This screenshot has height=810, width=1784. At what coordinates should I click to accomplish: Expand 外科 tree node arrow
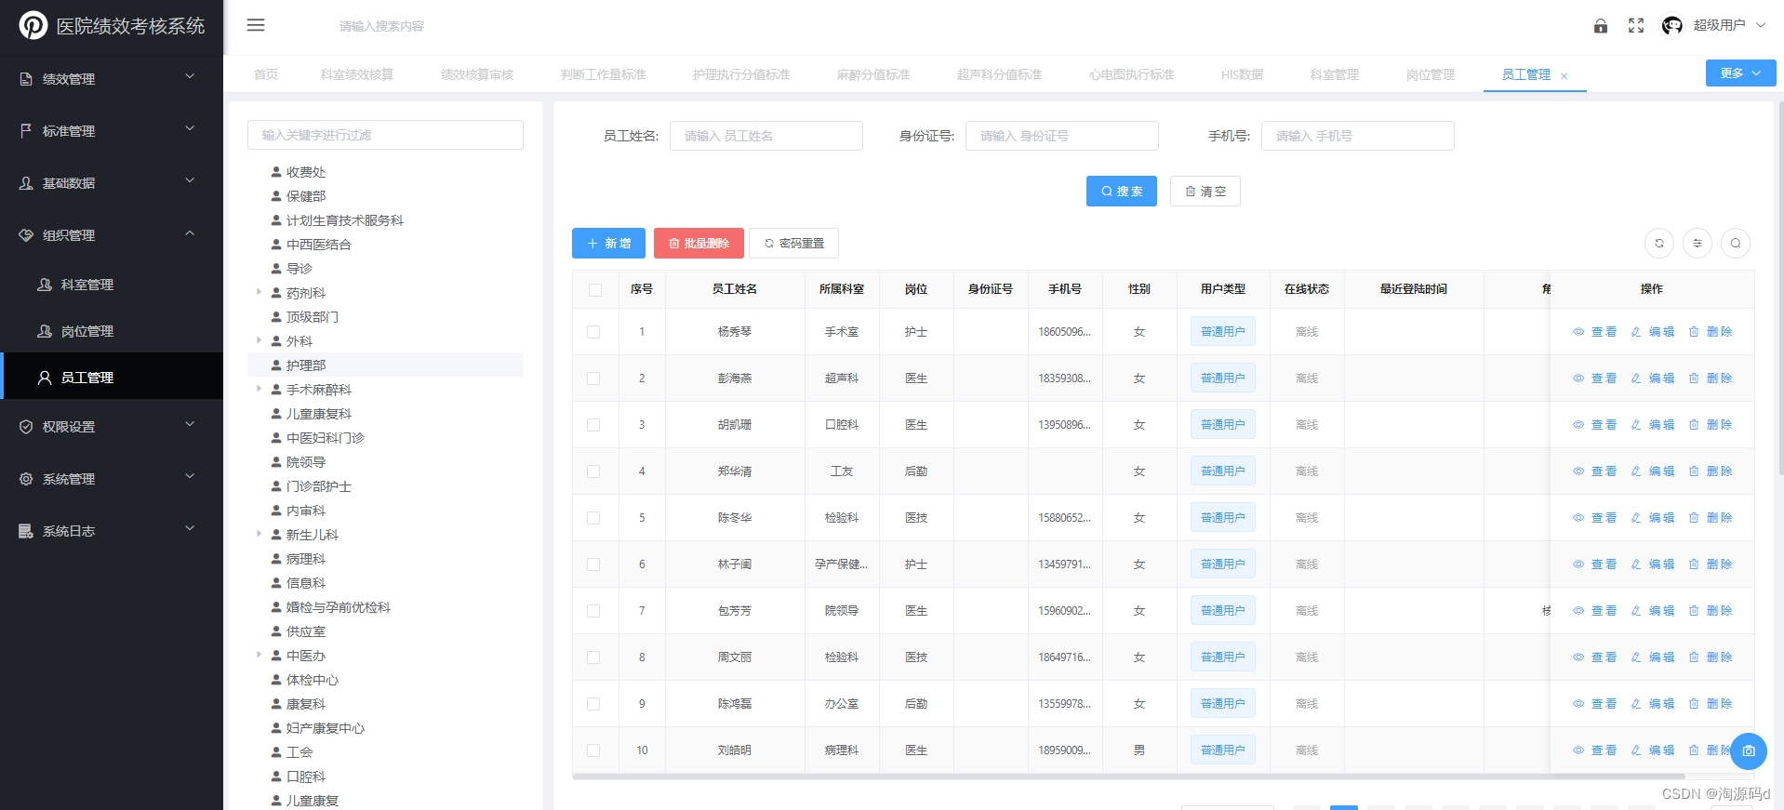tap(259, 340)
